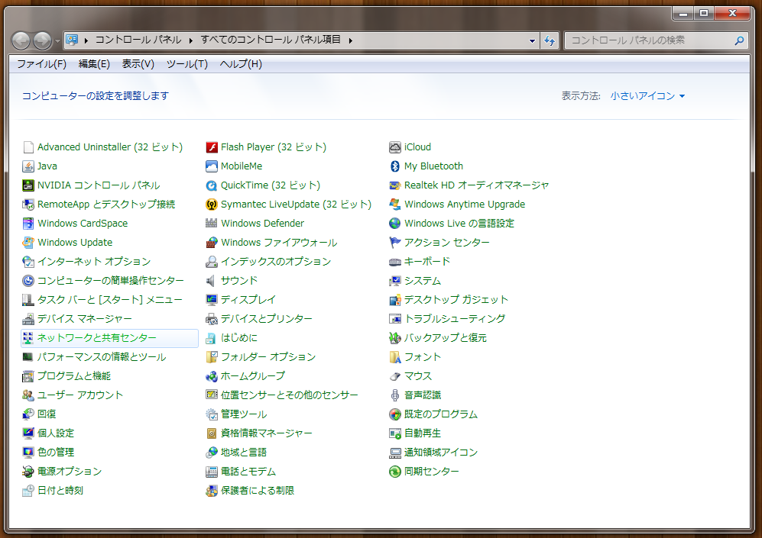Open the アクション センター flag icon
The width and height of the screenshot is (762, 538).
pyautogui.click(x=394, y=243)
